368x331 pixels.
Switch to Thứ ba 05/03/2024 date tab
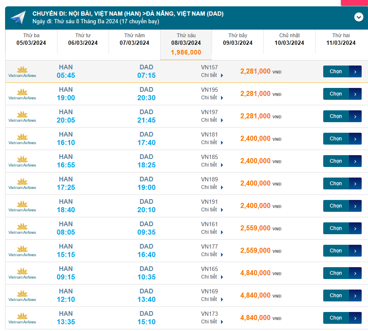(31, 39)
